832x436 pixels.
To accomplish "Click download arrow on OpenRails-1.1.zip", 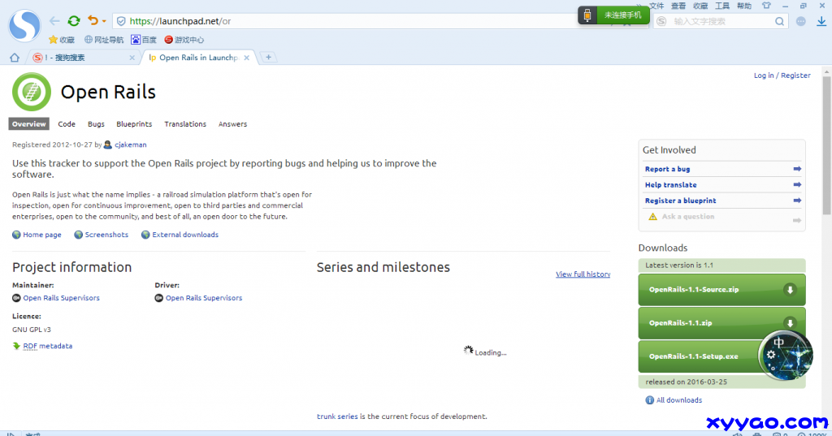I will [789, 323].
